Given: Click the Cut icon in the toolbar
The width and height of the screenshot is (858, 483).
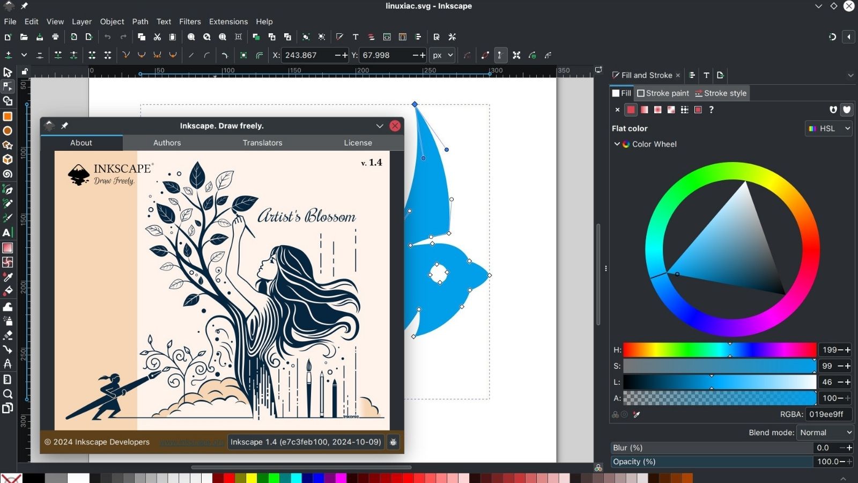Looking at the screenshot, I should pyautogui.click(x=157, y=37).
